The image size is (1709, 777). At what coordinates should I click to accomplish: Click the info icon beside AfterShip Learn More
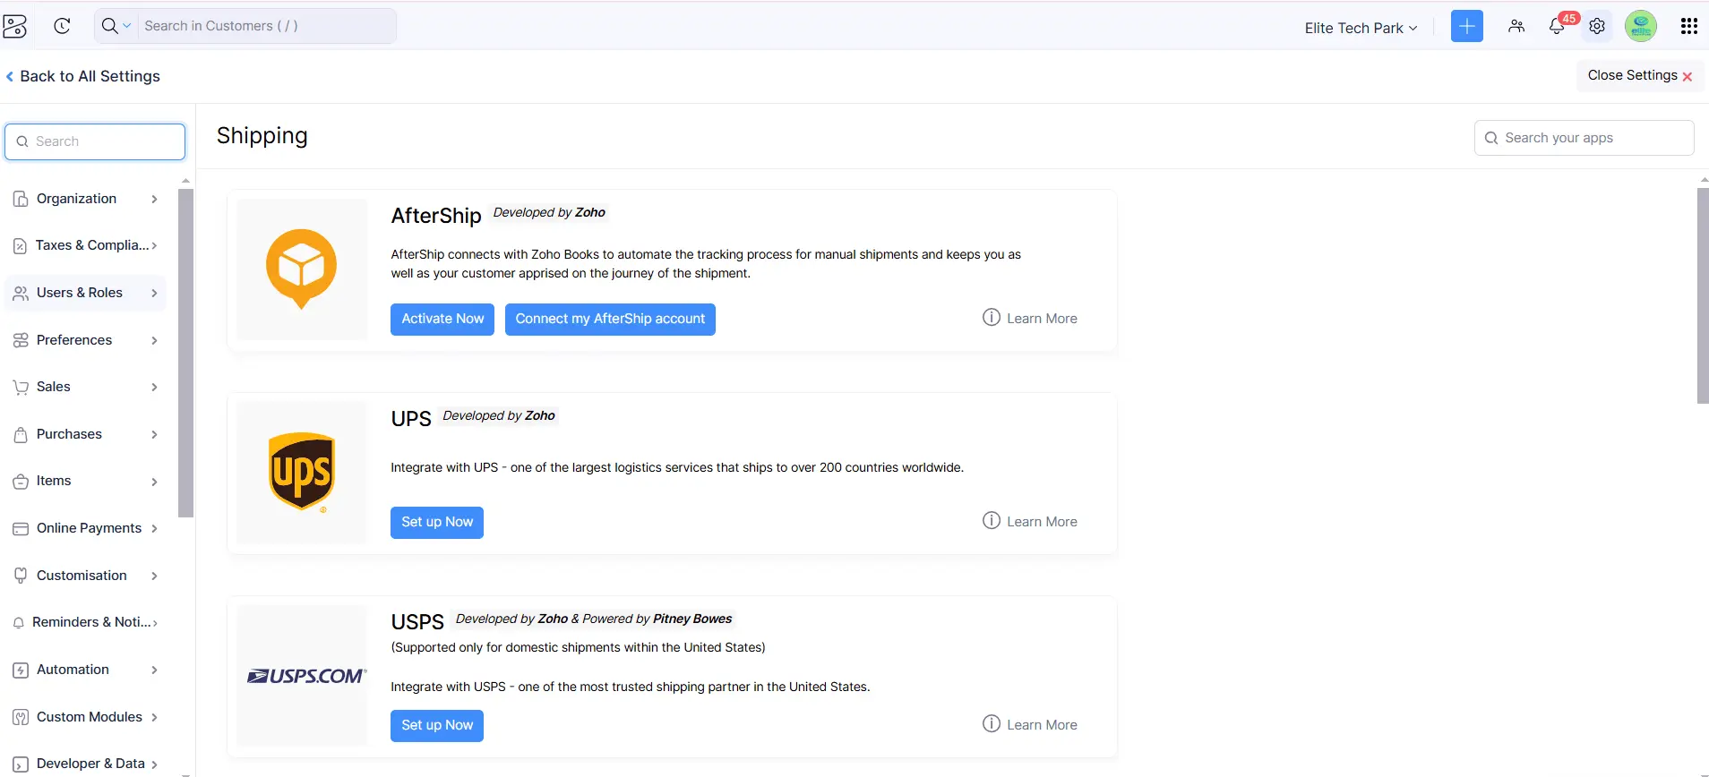[991, 318]
